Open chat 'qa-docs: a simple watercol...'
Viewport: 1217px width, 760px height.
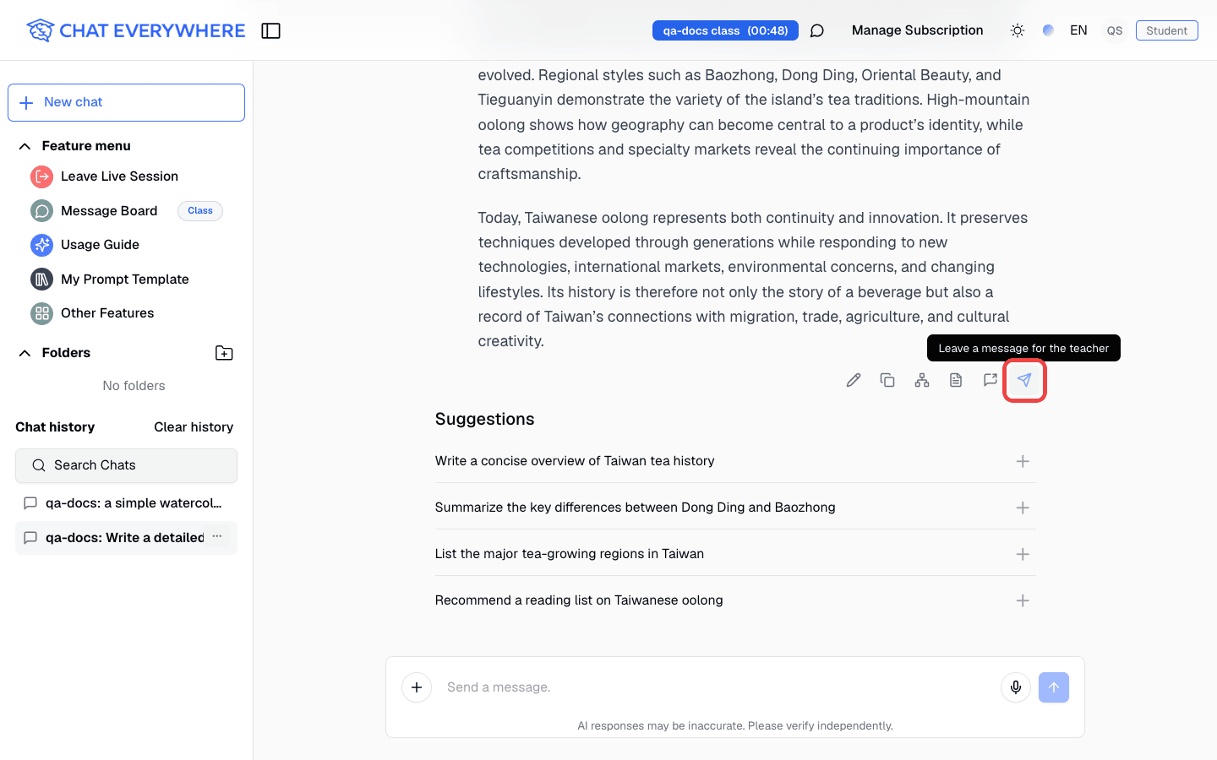[126, 503]
